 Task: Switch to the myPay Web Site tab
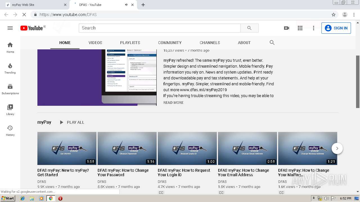[36, 5]
